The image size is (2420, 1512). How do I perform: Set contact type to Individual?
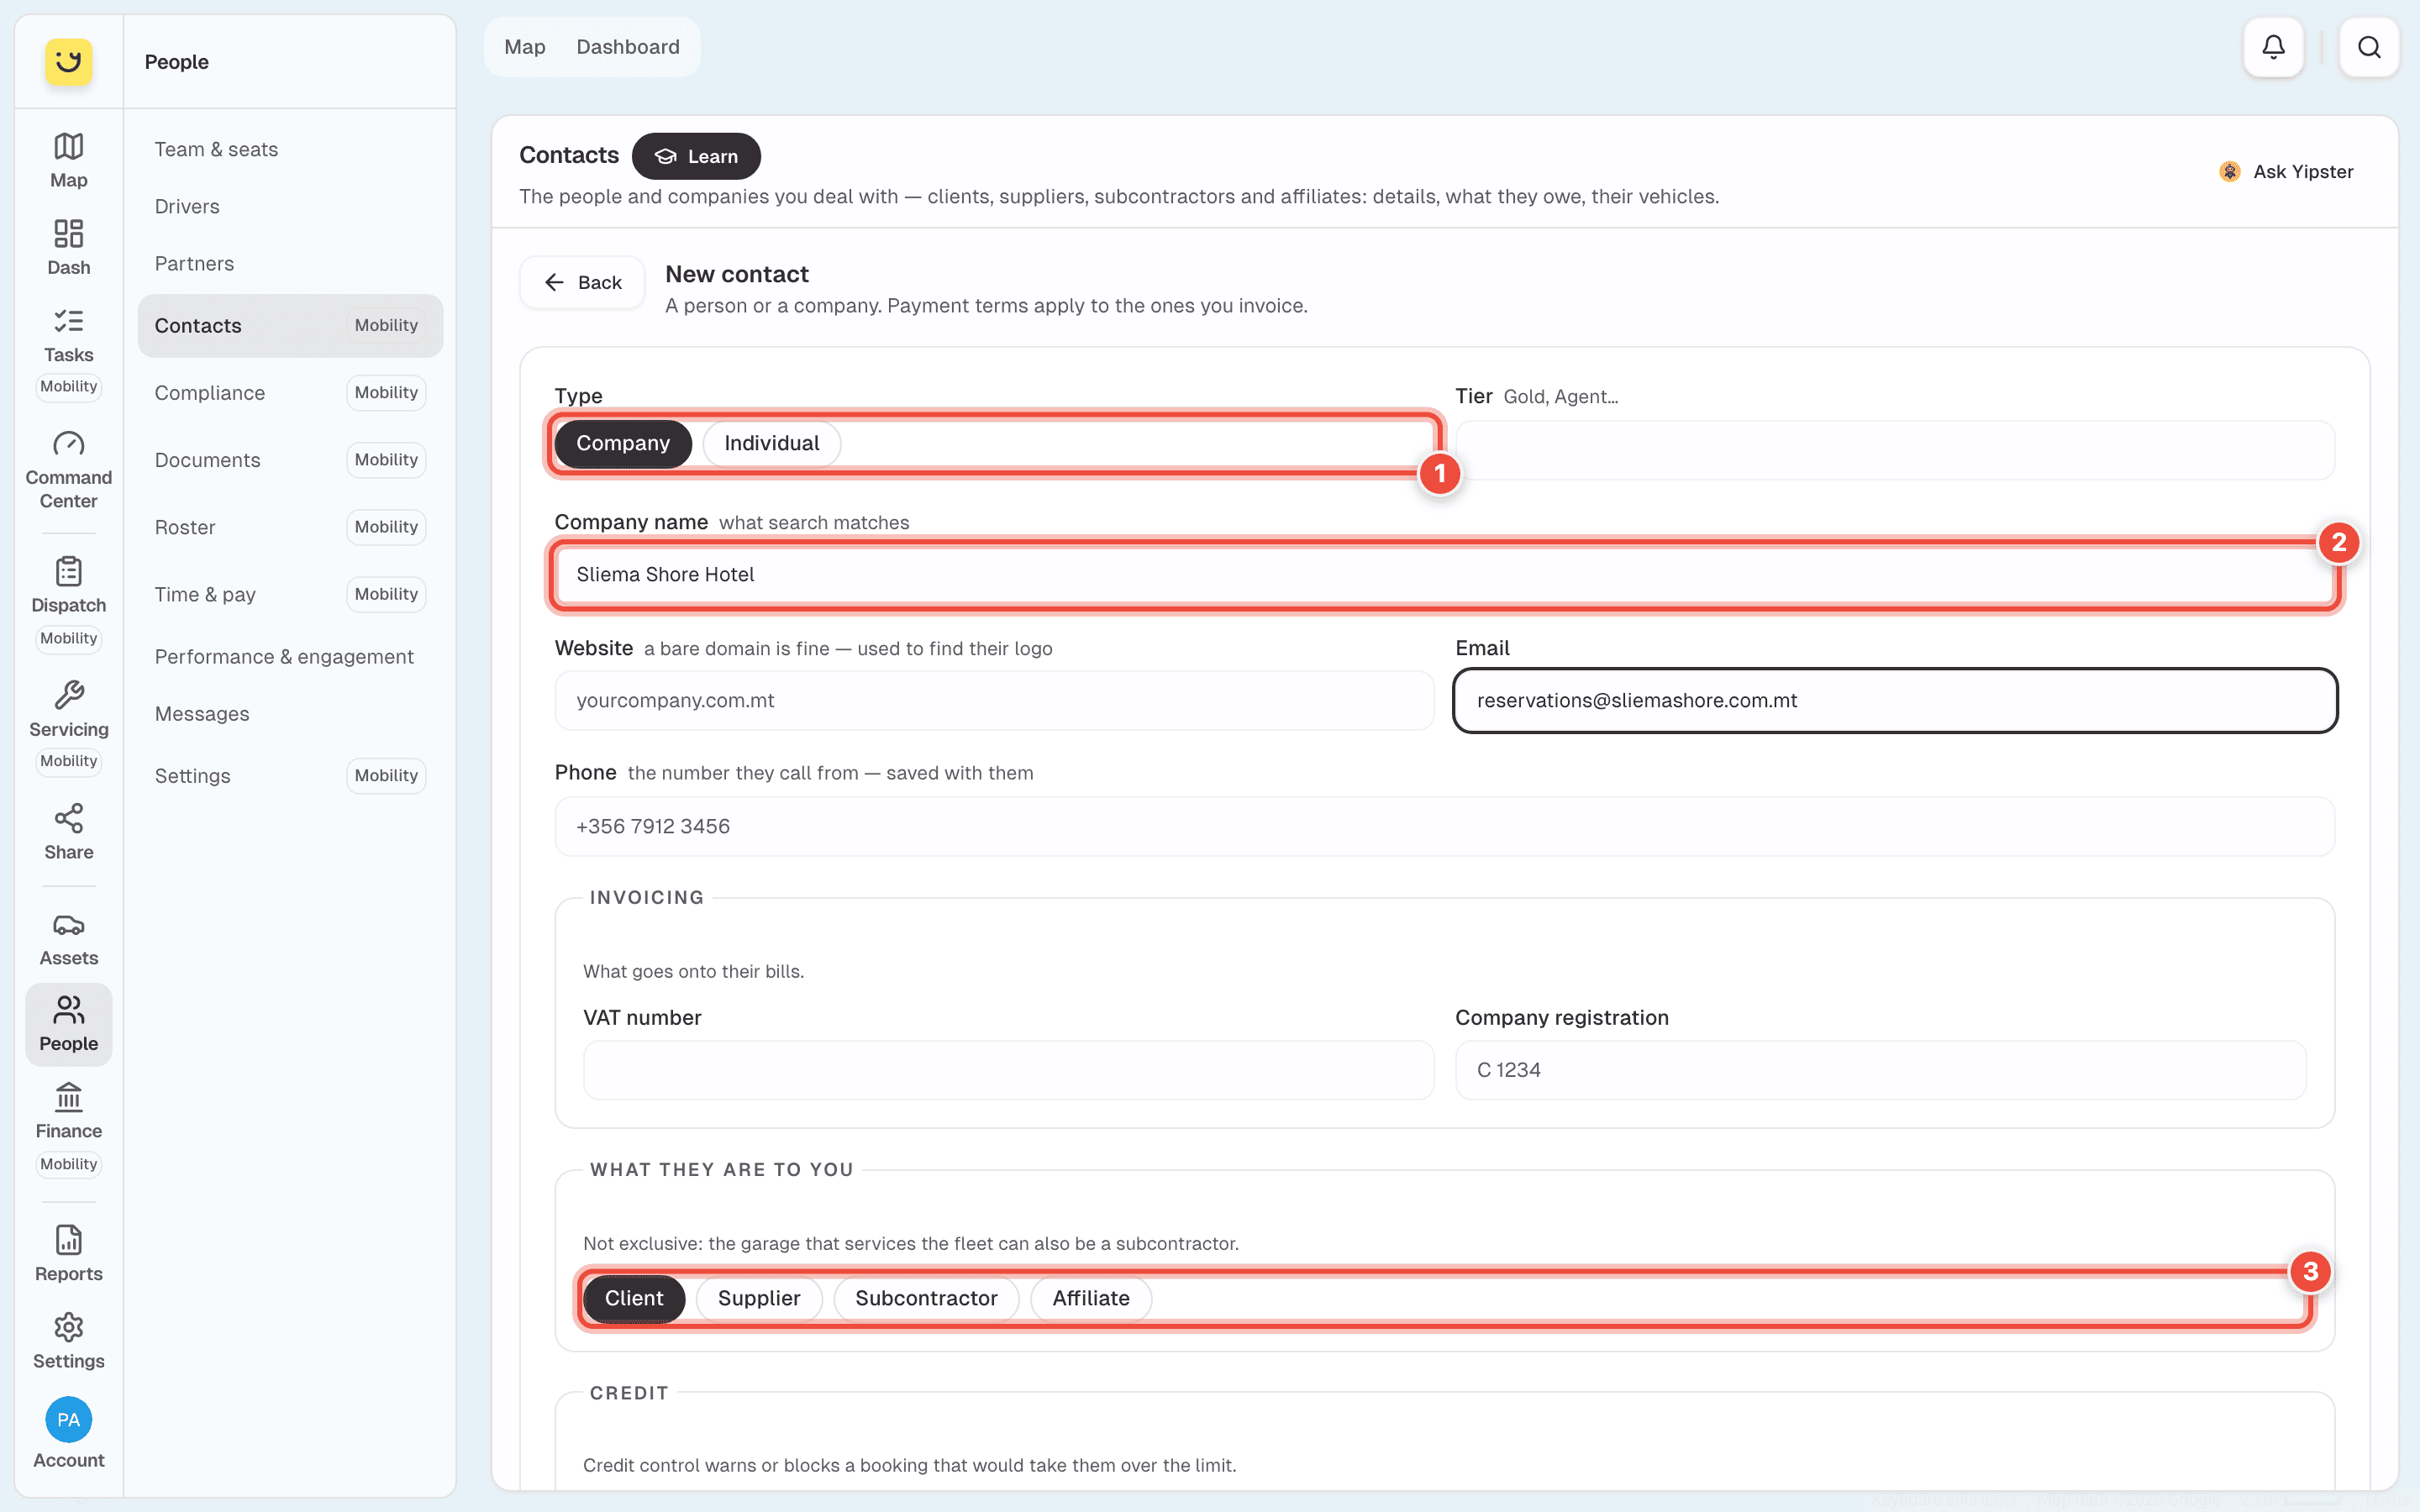[x=771, y=443]
